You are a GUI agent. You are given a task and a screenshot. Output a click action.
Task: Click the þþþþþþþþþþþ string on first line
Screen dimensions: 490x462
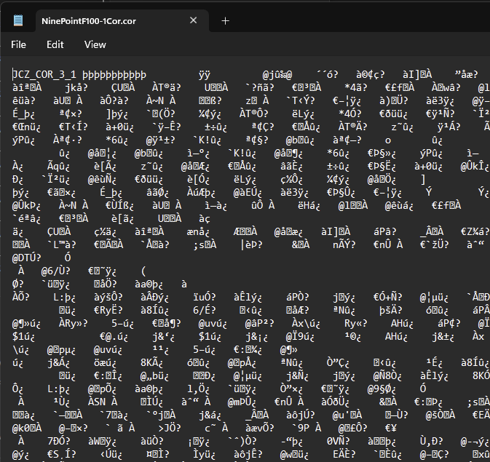point(114,74)
